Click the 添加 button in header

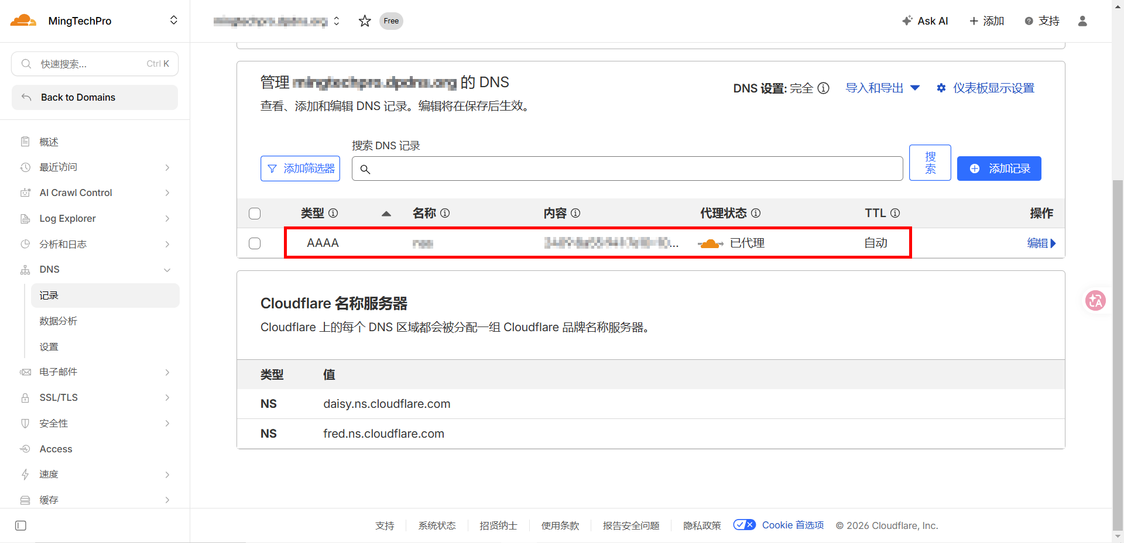tap(987, 21)
